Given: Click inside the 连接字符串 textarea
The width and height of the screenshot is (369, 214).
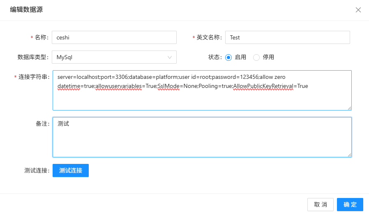Looking at the screenshot, I should pos(202,90).
